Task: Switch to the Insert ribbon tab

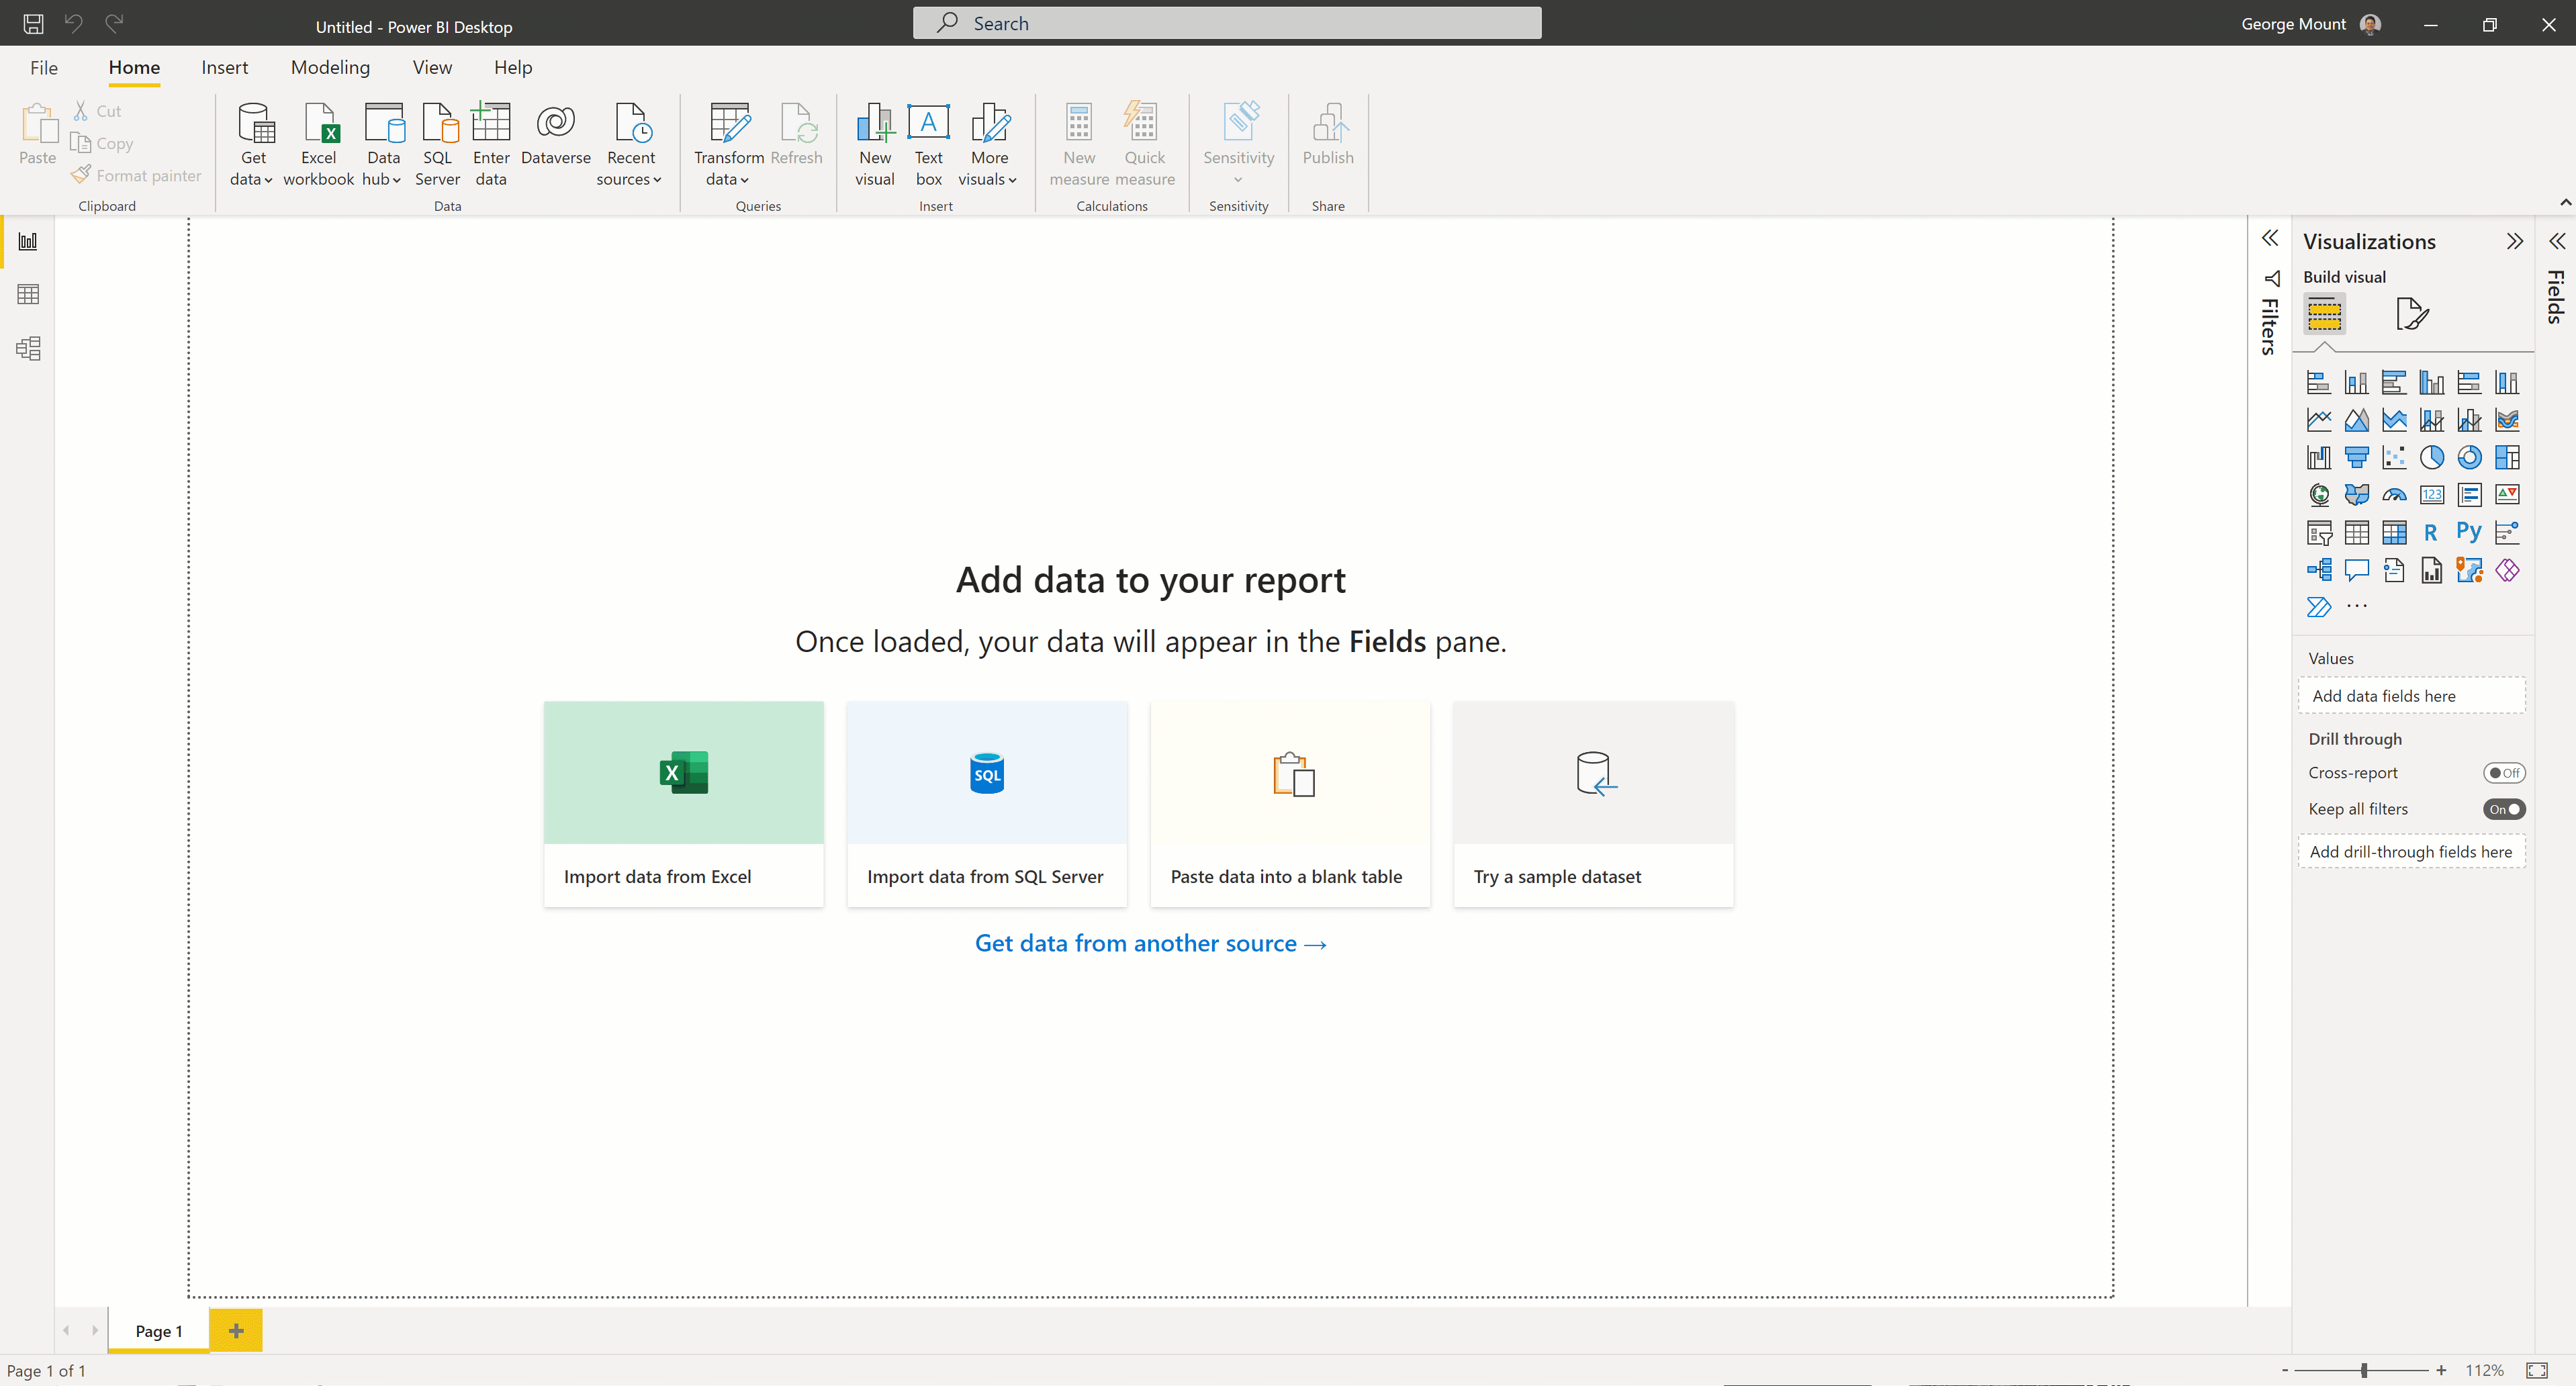Action: (x=224, y=67)
